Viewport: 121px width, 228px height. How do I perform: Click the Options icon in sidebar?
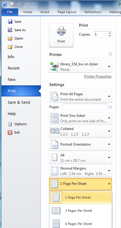point(10,124)
